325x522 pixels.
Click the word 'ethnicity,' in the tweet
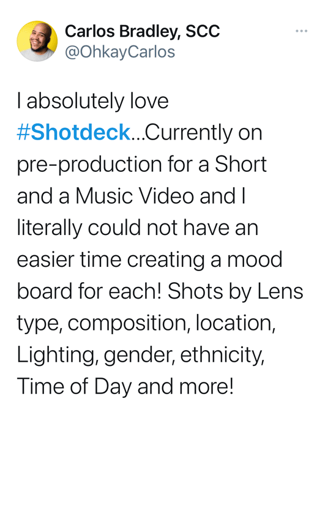[x=222, y=355]
